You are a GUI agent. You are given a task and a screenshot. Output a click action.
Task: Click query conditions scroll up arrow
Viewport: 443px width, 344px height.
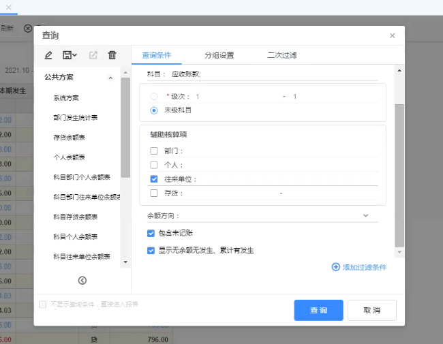coord(399,71)
